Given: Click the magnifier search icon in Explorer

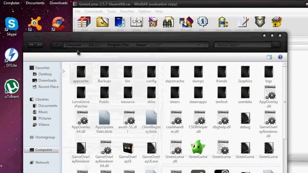Looking at the screenshot, I should pos(276,45).
